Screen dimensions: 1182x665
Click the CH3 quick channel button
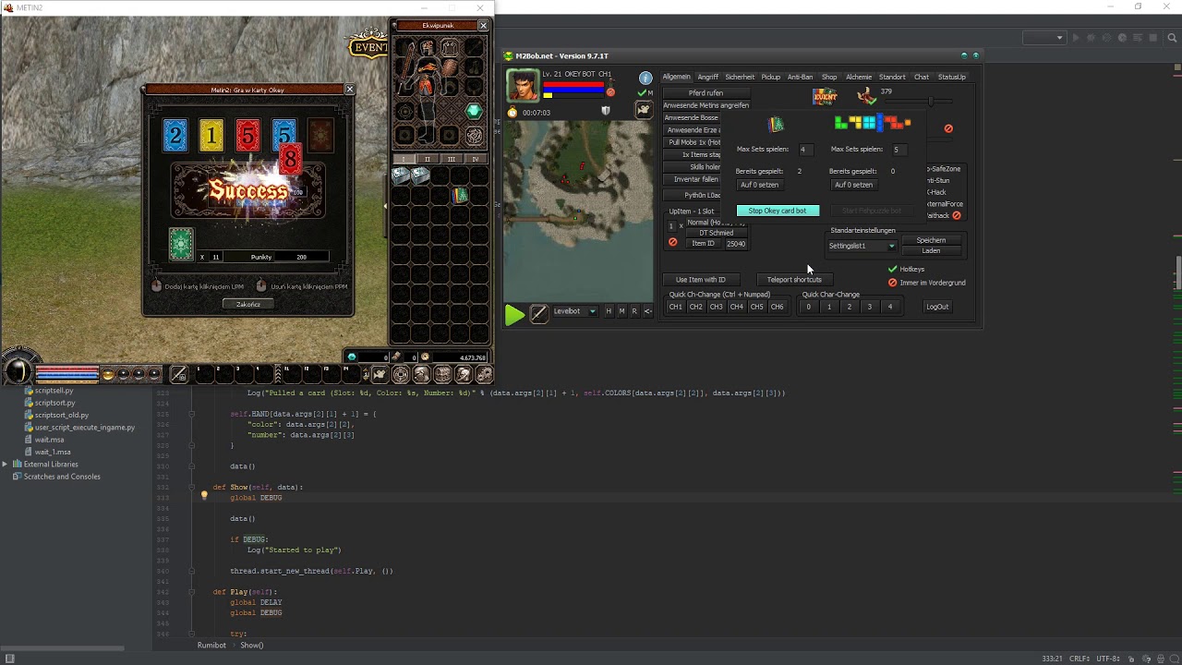[x=716, y=307]
